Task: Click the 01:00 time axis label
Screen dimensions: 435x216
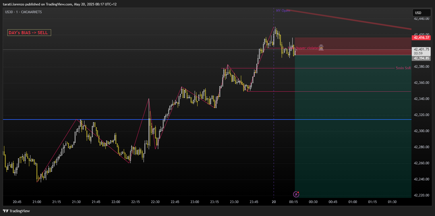Action: pyautogui.click(x=353, y=202)
